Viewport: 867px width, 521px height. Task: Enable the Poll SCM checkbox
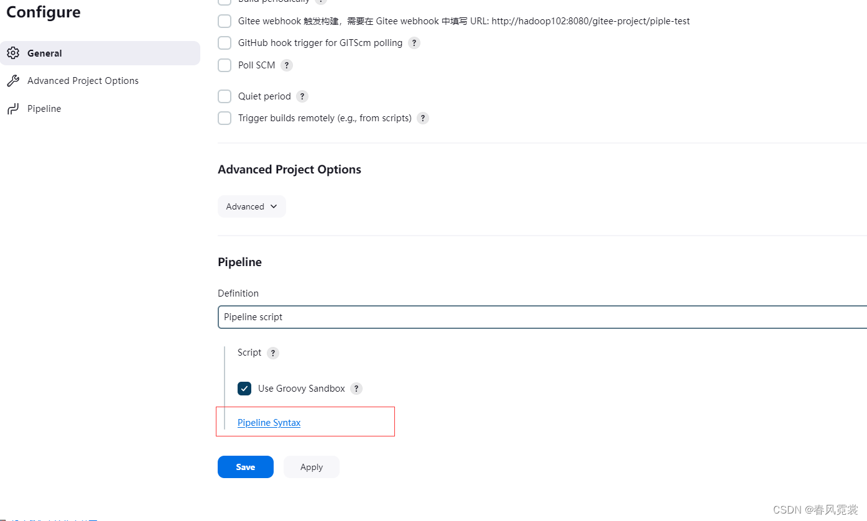click(x=225, y=65)
